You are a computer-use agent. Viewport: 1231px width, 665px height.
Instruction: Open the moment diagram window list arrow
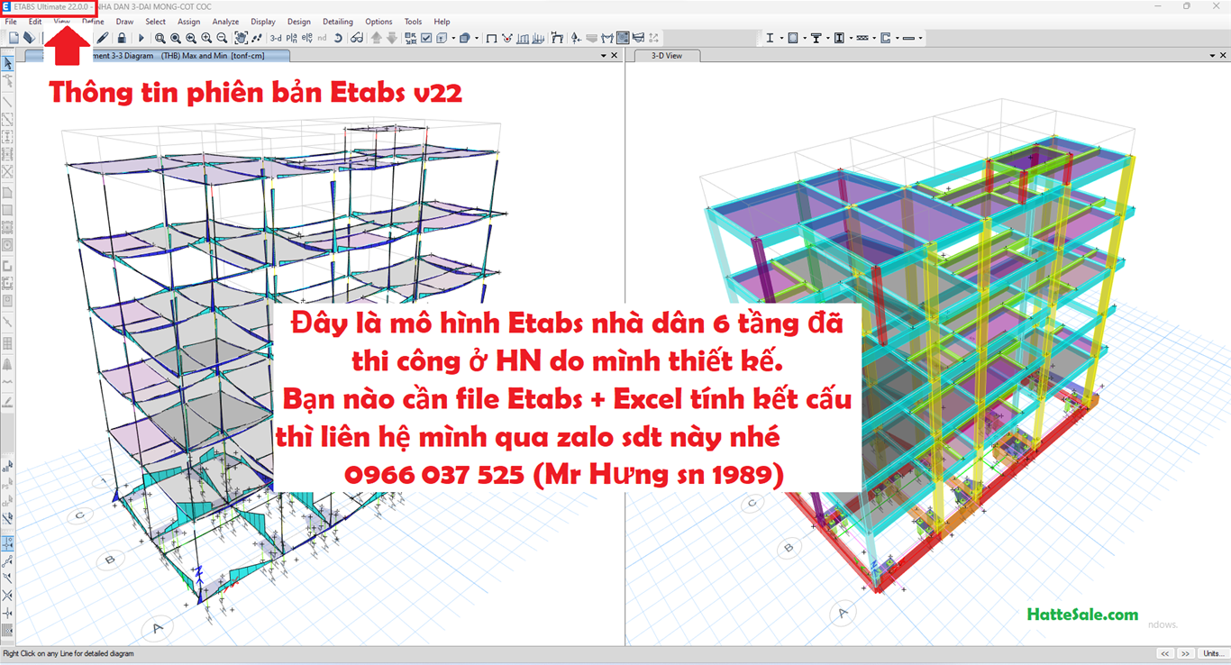coord(604,56)
